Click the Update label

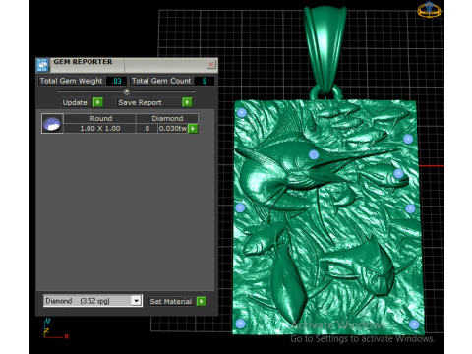75,102
